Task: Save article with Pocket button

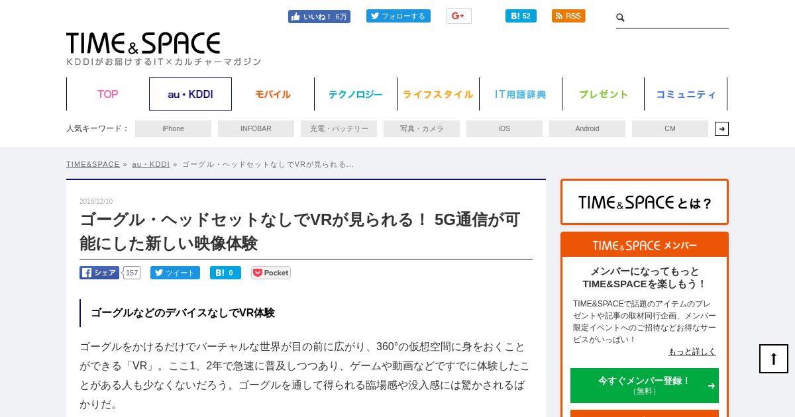Action: coord(271,273)
